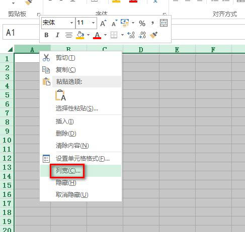
Task: Expand the borders dropdown arrow
Action: coord(122,35)
